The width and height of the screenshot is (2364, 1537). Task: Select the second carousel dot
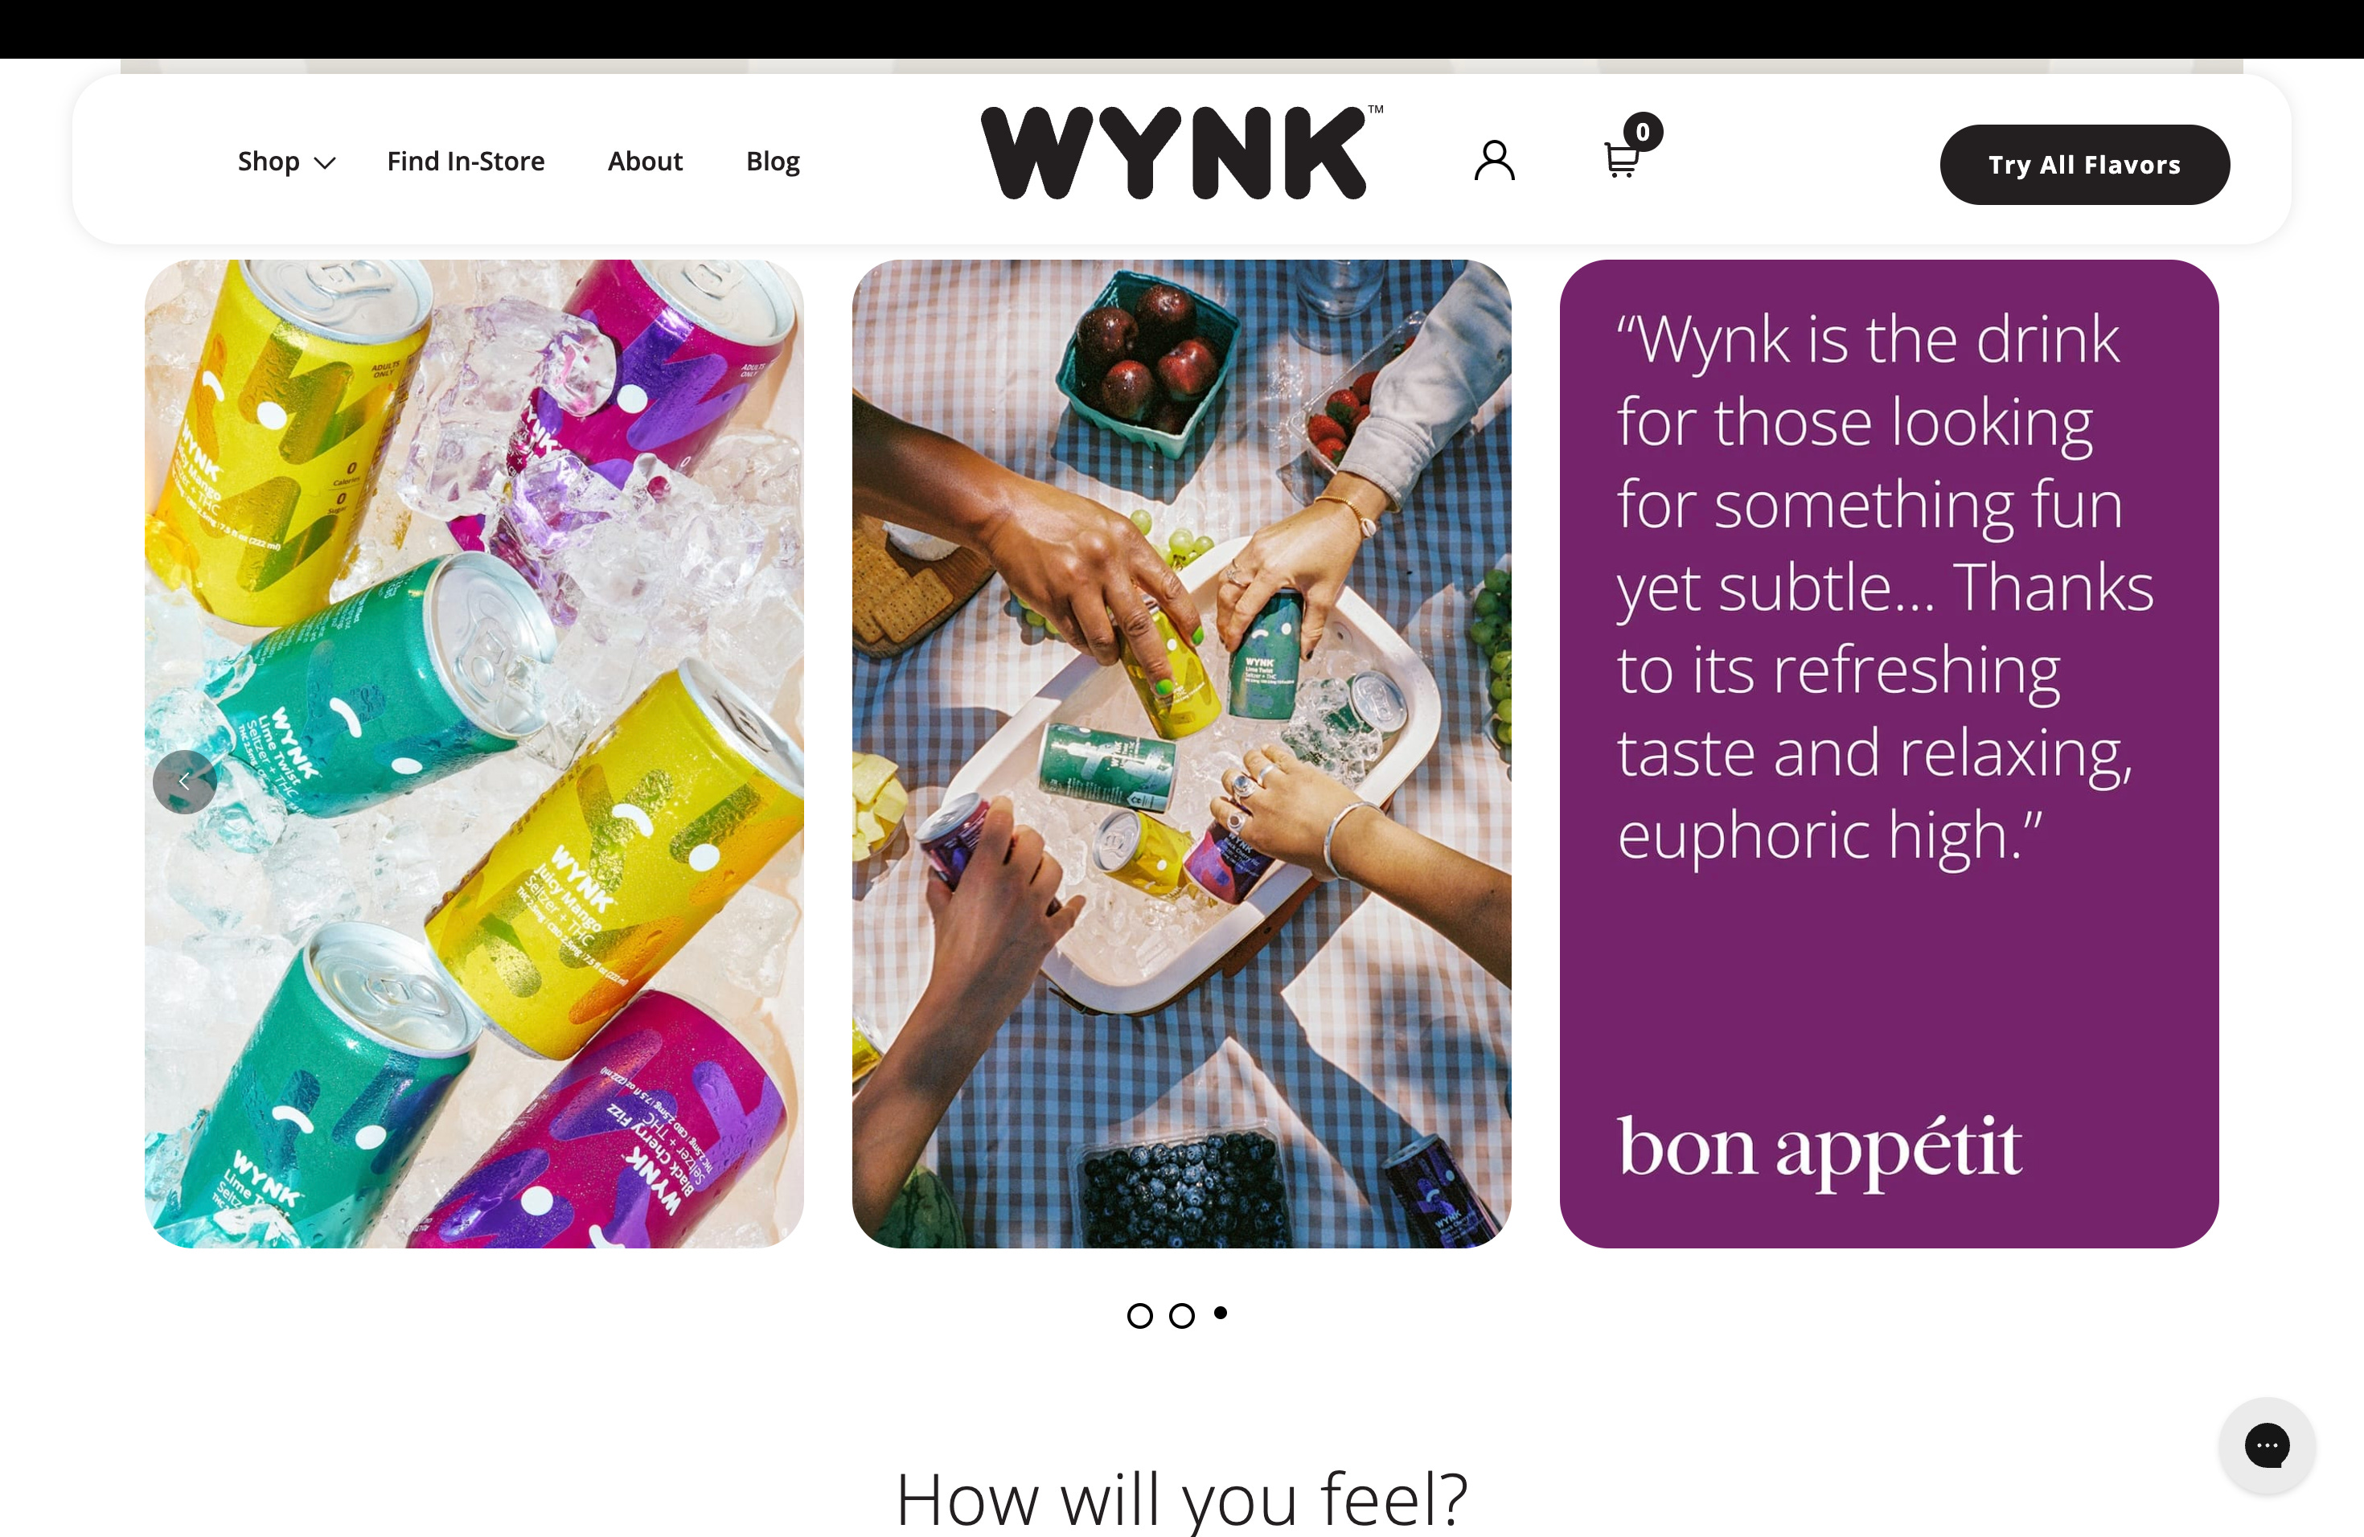click(x=1181, y=1316)
